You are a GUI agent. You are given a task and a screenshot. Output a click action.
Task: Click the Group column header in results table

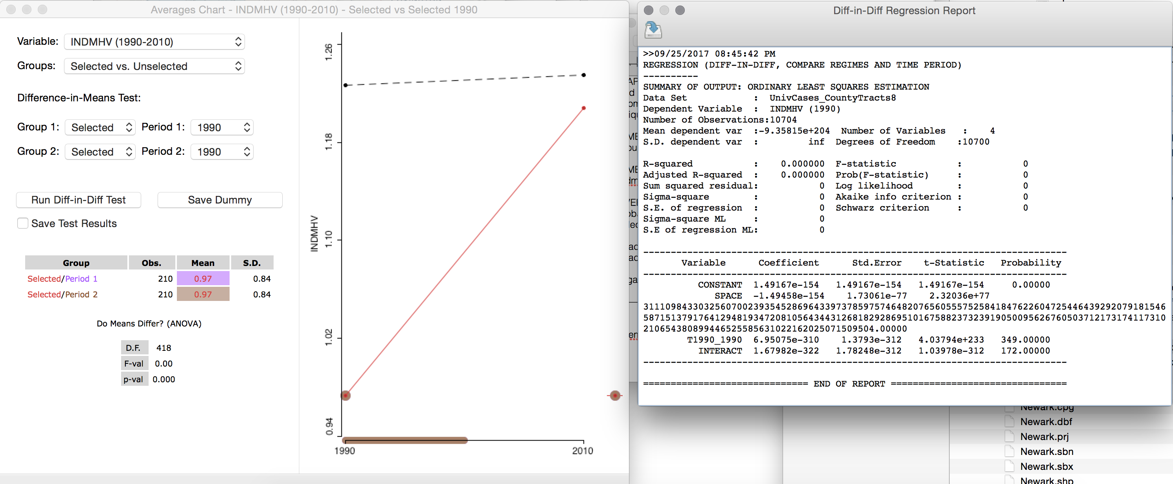point(75,262)
